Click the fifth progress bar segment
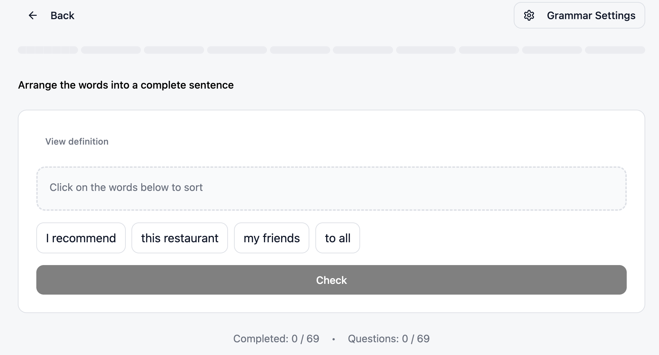The height and width of the screenshot is (355, 659). [x=300, y=50]
